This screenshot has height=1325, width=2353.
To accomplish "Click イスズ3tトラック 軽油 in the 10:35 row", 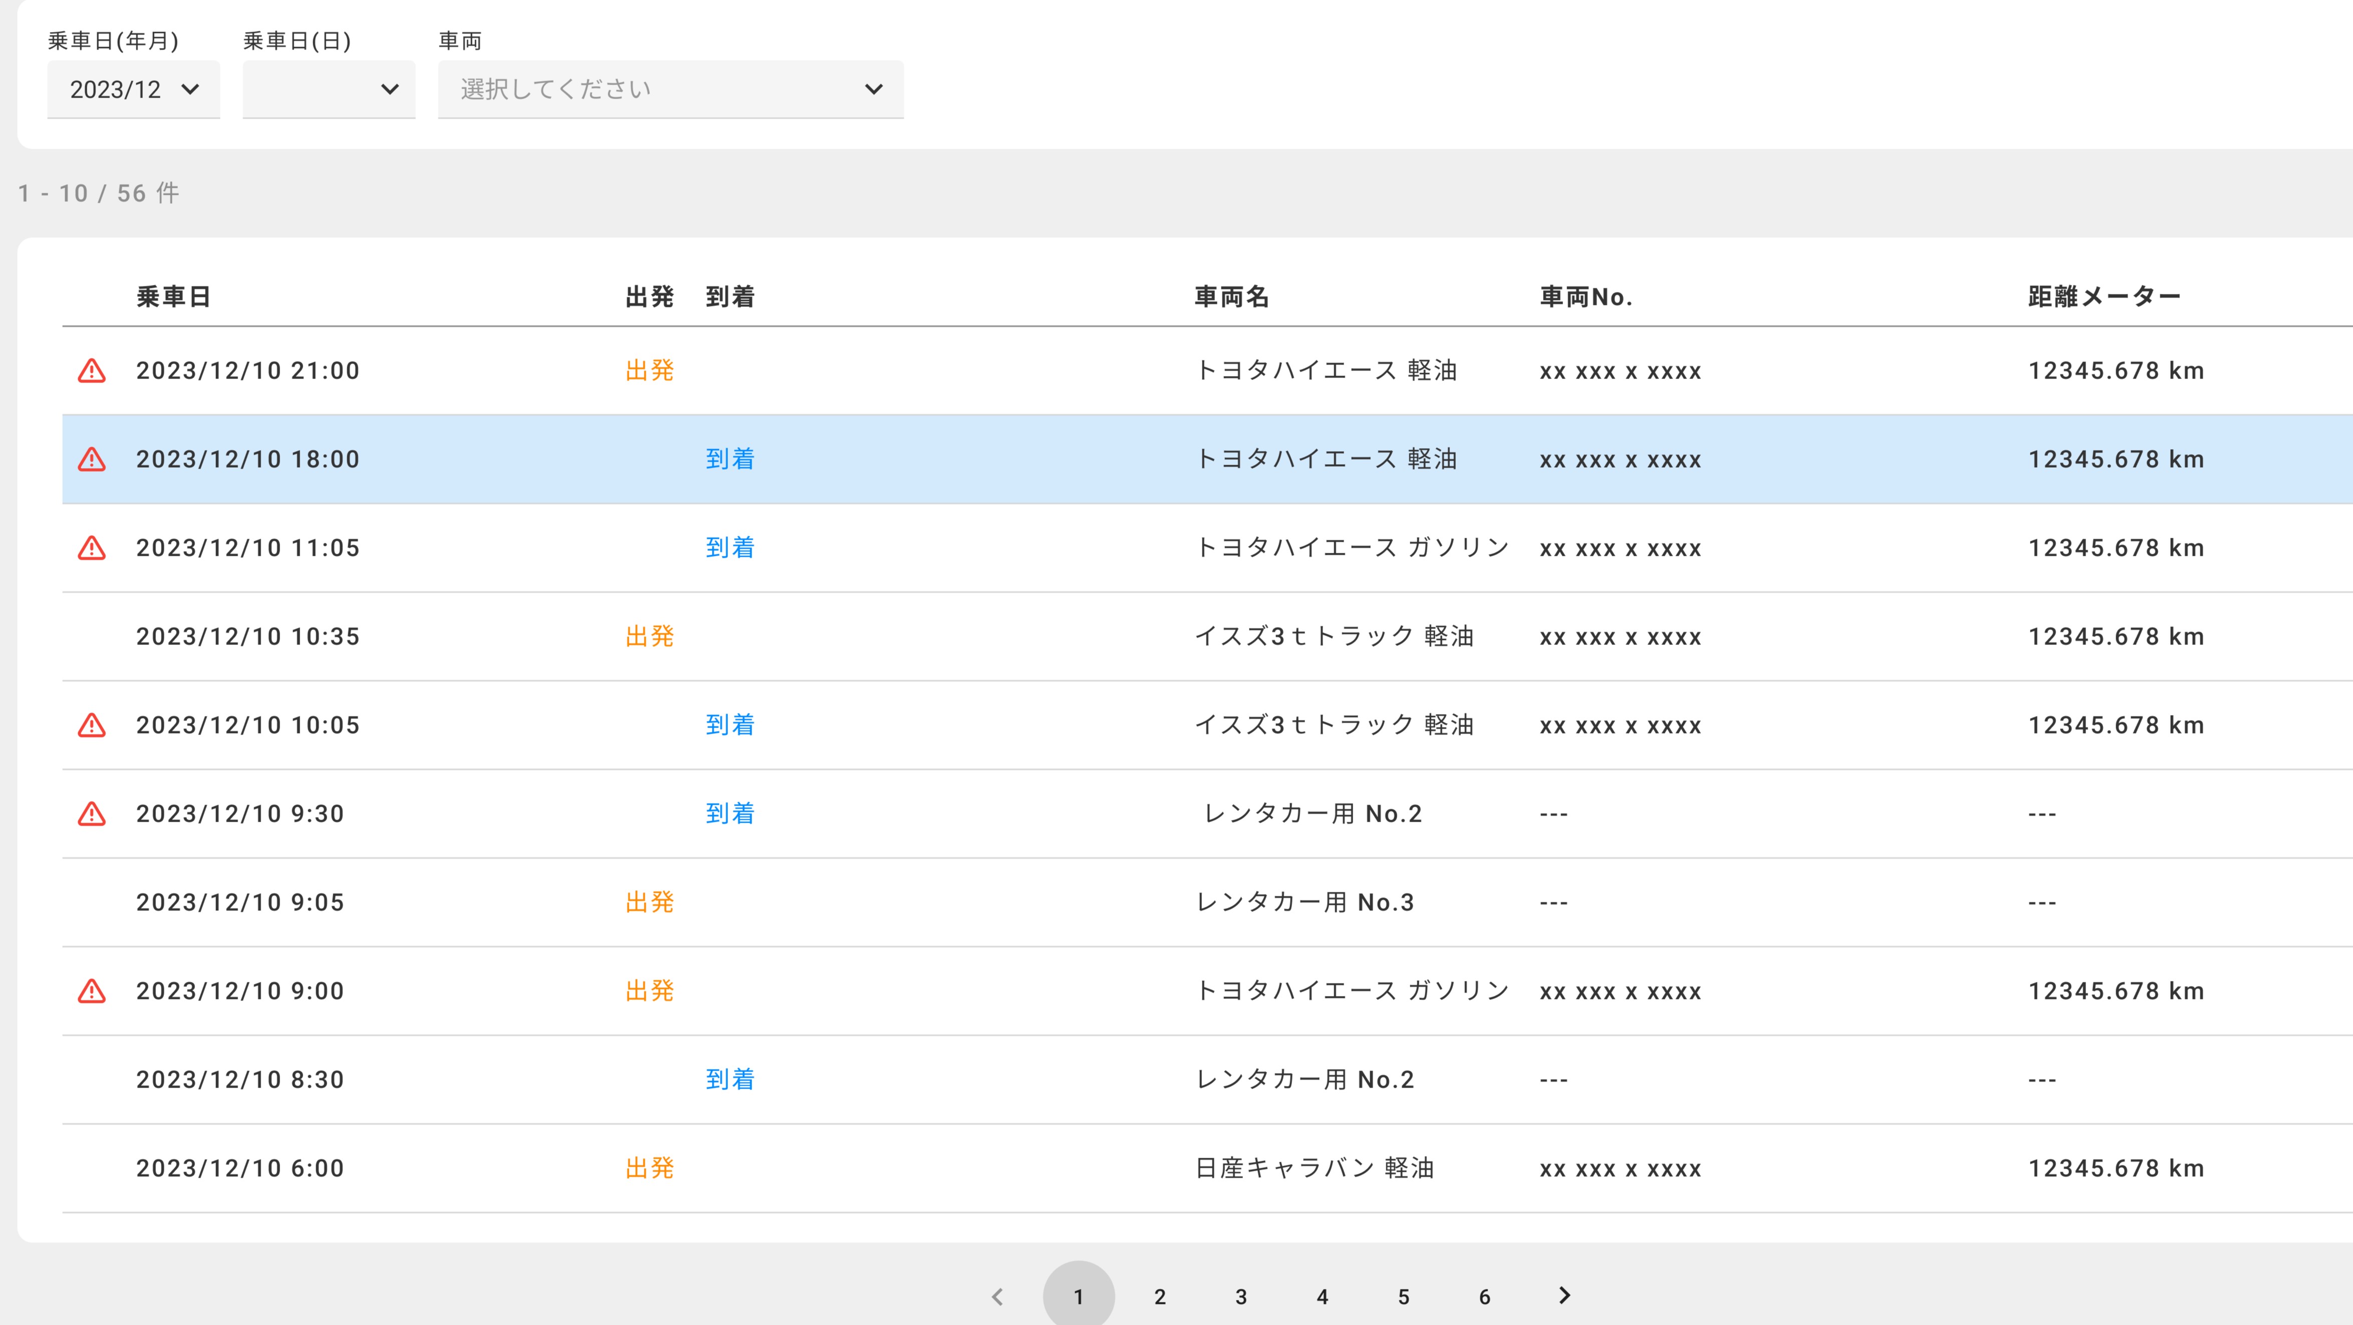I will pos(1335,636).
